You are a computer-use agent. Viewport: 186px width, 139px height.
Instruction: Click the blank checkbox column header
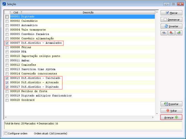click(x=7, y=12)
